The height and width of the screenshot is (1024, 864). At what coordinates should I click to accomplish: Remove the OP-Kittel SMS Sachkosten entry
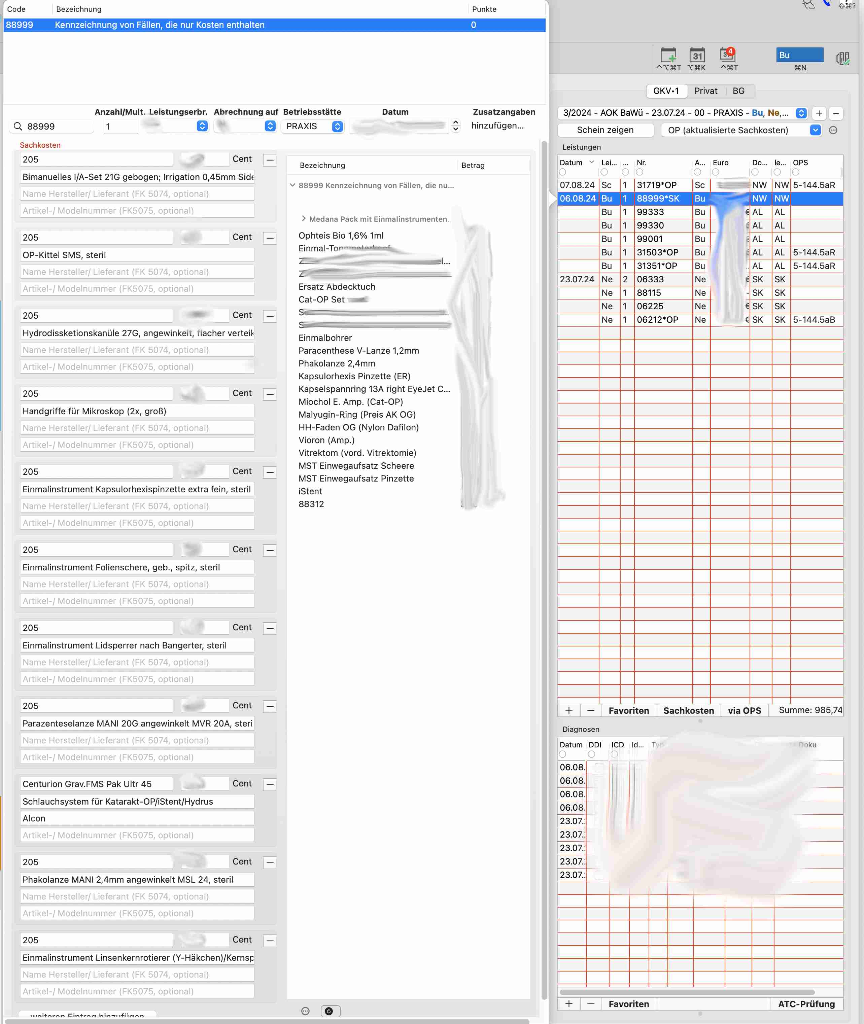(x=270, y=238)
